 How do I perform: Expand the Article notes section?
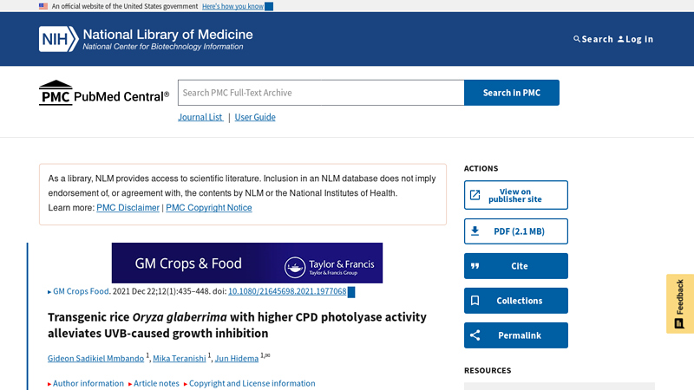(x=154, y=383)
